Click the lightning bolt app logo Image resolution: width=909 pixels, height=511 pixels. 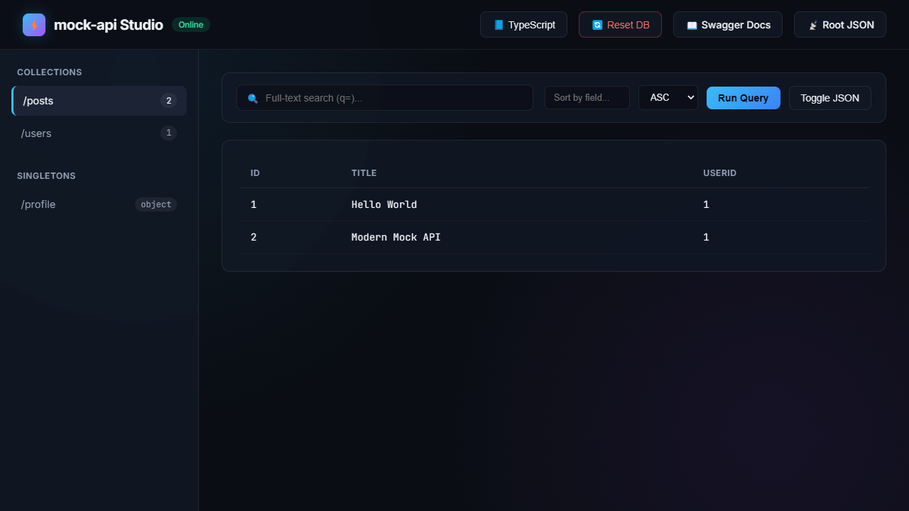[34, 25]
